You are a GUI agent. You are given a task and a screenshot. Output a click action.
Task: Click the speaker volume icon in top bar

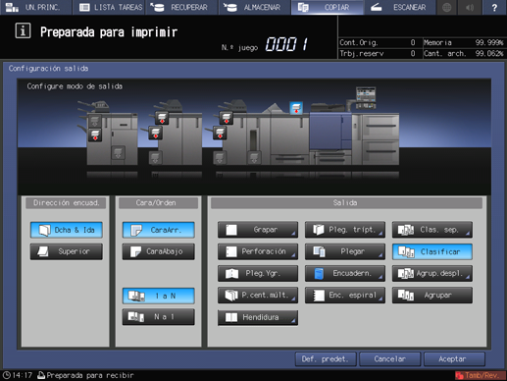470,7
